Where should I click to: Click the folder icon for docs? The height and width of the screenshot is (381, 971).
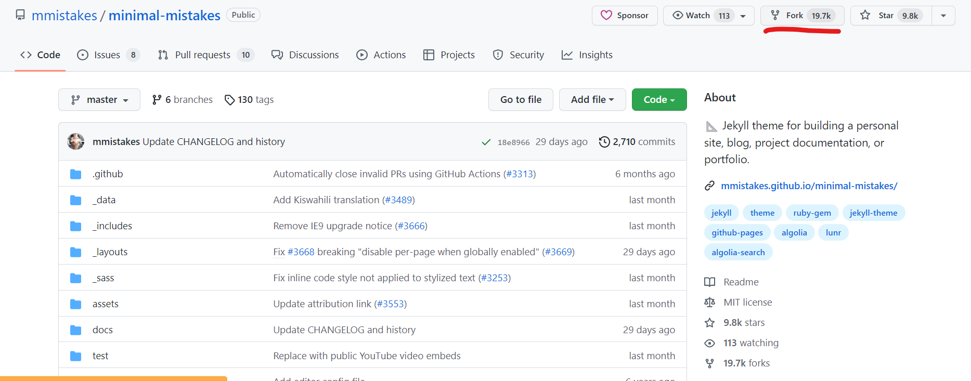coord(76,330)
